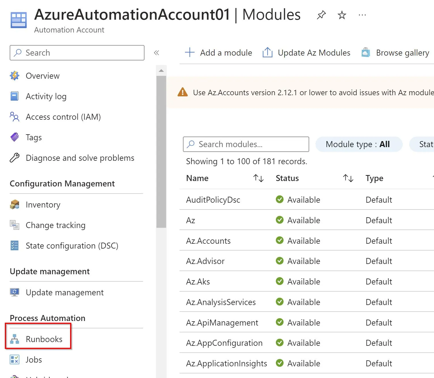434x378 pixels.
Task: Click the orange warning triangle icon
Action: click(183, 92)
